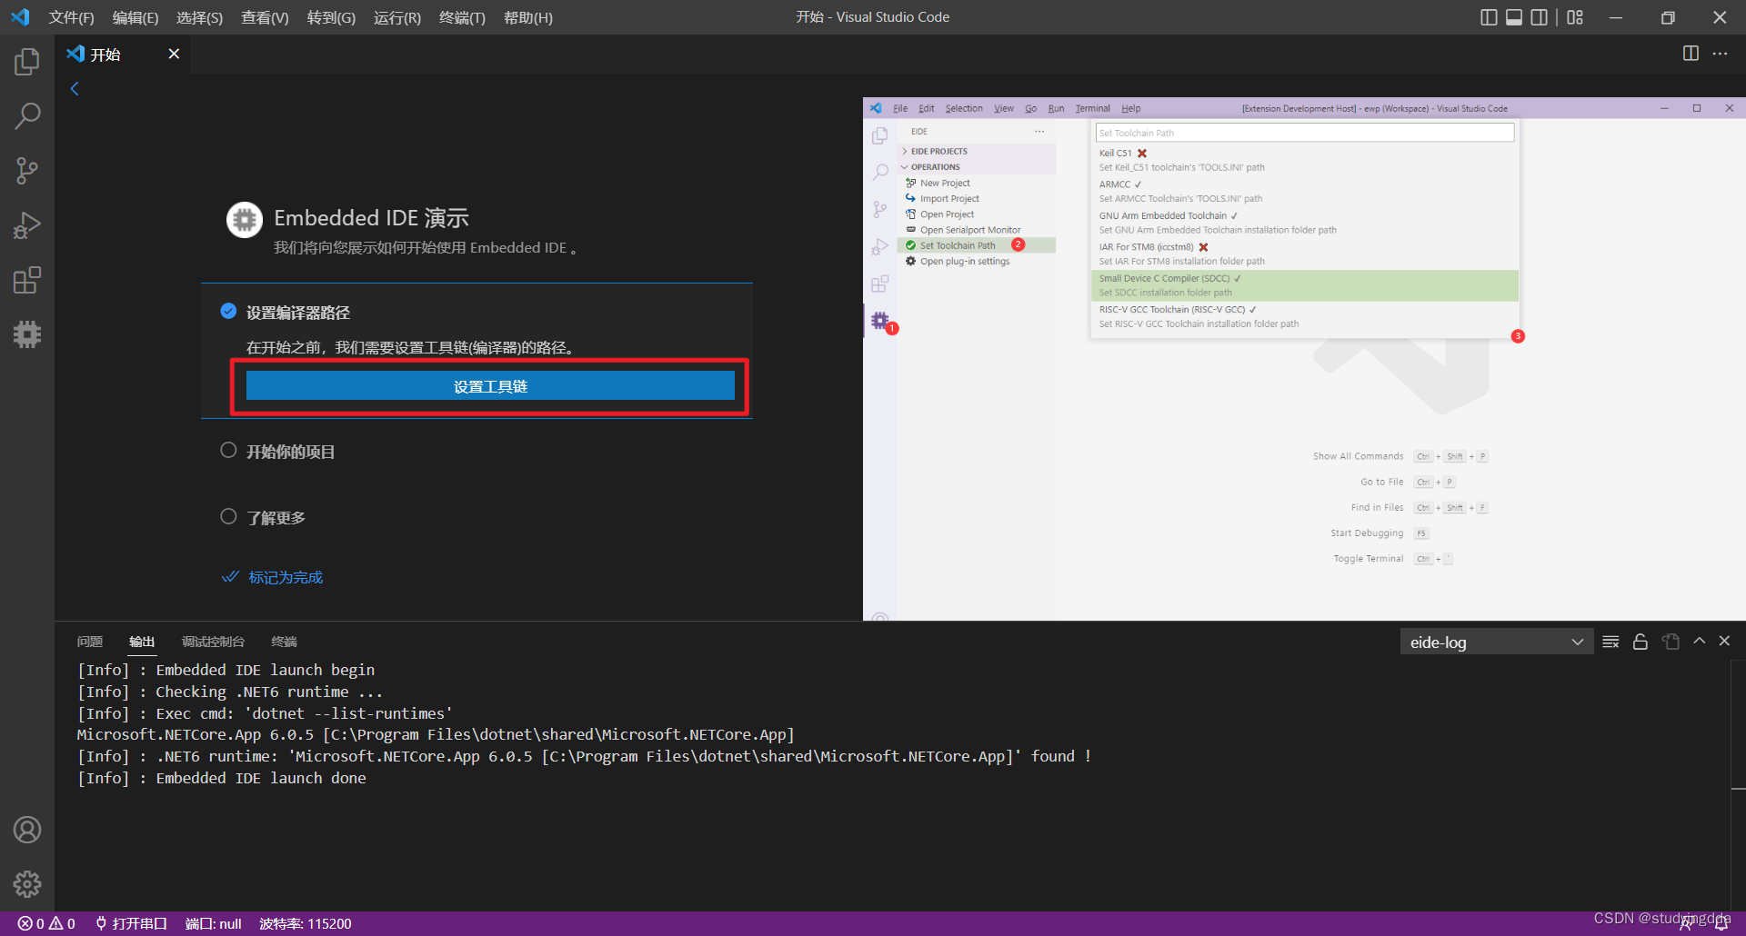
Task: Open the 终端(T) menu
Action: pyautogui.click(x=462, y=17)
